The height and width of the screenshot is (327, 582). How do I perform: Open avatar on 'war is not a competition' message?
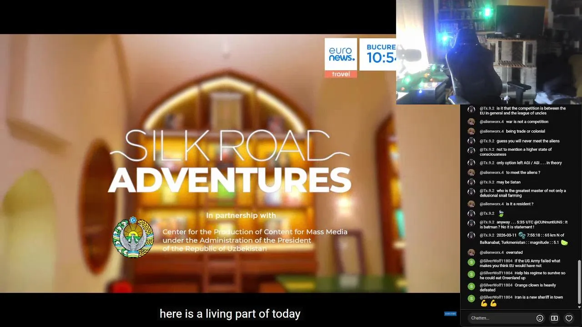pos(471,122)
